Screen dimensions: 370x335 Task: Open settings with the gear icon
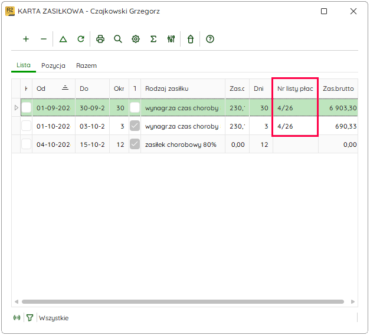tap(136, 39)
